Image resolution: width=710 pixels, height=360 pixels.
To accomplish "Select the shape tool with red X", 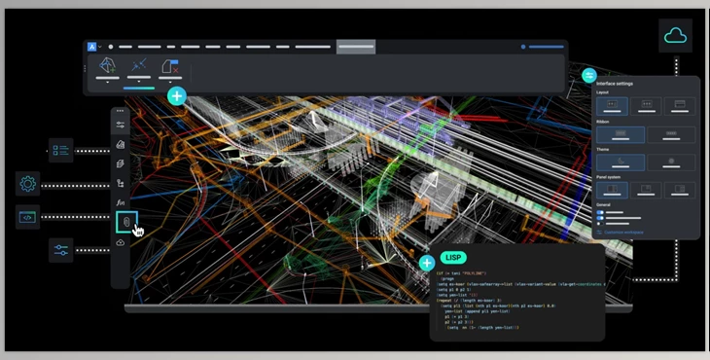I will (x=170, y=66).
